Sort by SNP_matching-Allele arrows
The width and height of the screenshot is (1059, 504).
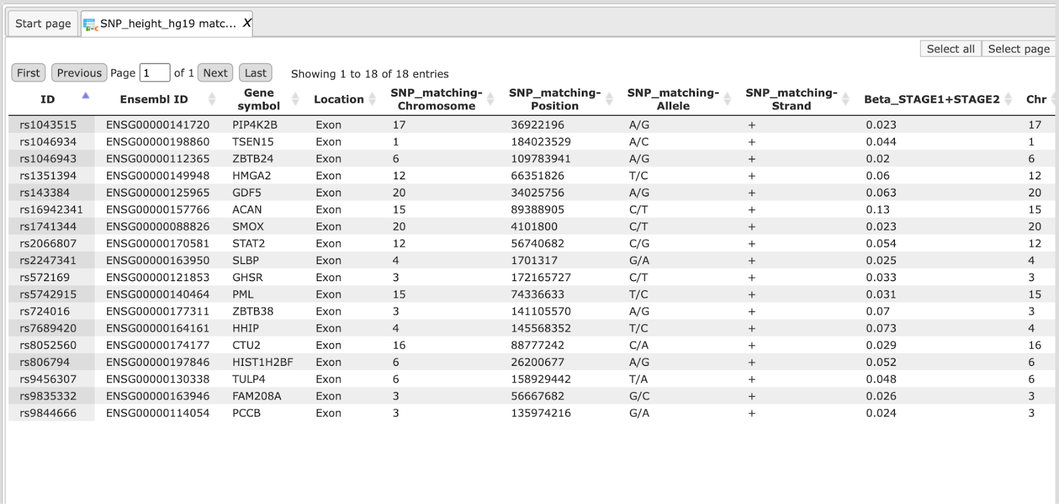tap(727, 99)
